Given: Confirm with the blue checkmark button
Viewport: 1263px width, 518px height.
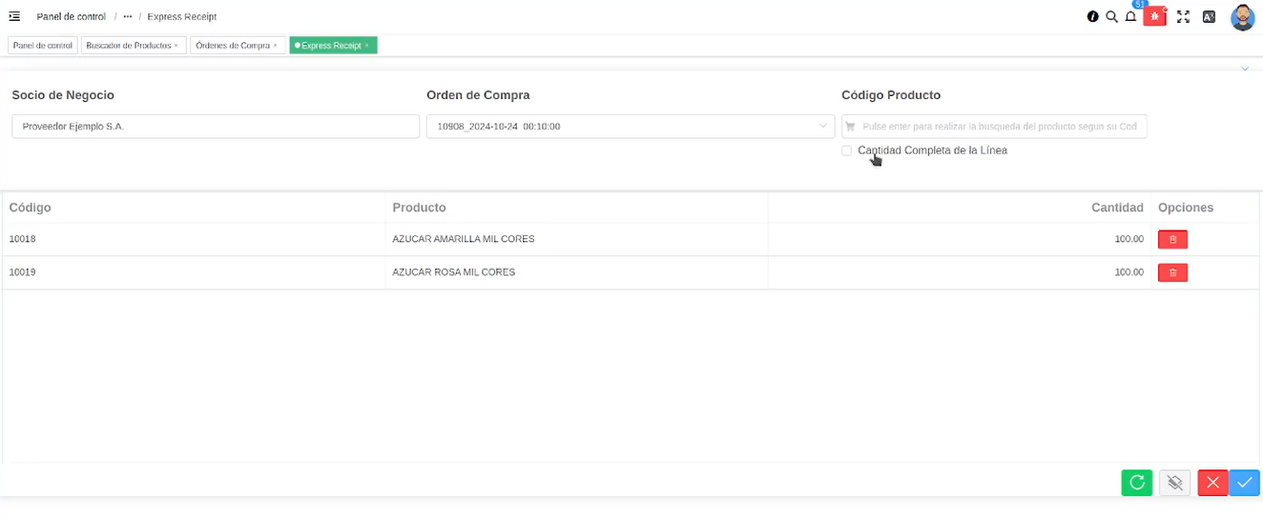Looking at the screenshot, I should click(x=1244, y=483).
